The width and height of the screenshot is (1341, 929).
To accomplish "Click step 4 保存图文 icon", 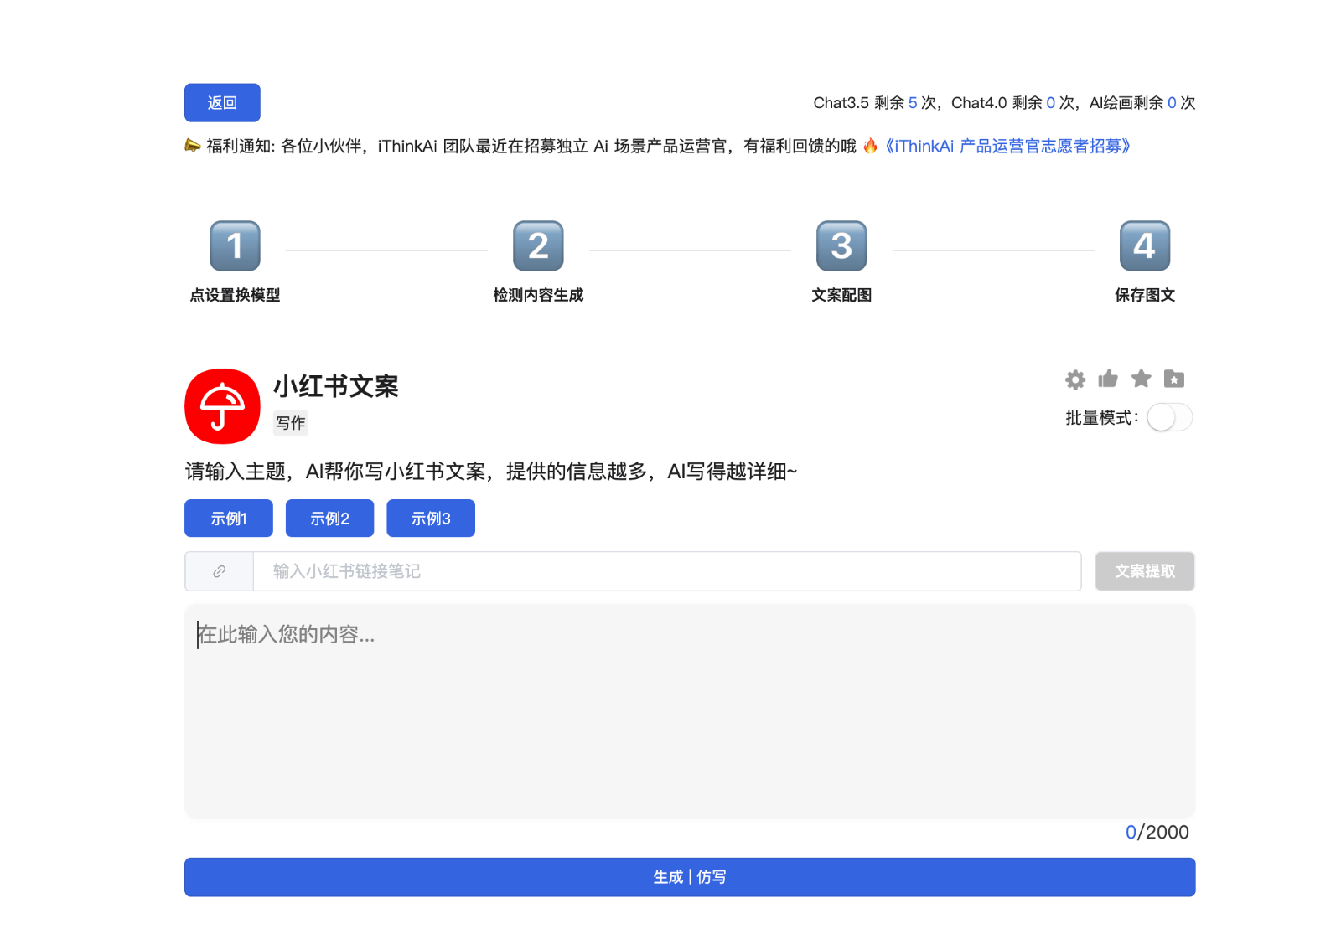I will (1145, 246).
